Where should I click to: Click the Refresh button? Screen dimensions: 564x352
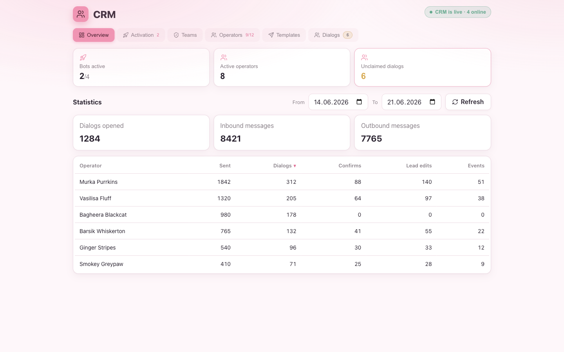coord(468,102)
